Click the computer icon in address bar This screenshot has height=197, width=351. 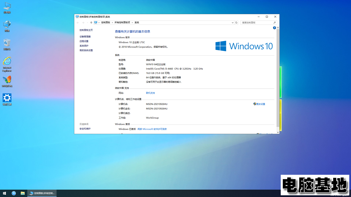tap(96, 23)
